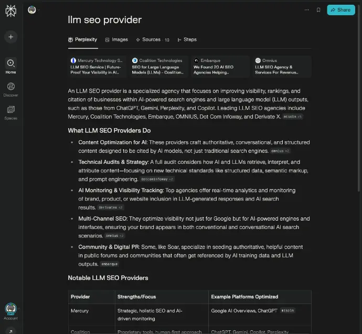Bookmark this thread
The height and width of the screenshot is (334, 362).
tap(318, 10)
